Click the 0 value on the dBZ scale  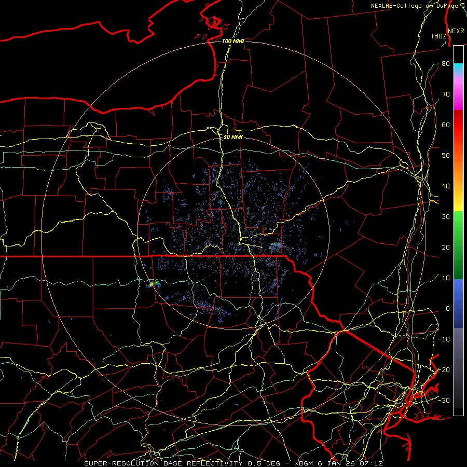(448, 309)
